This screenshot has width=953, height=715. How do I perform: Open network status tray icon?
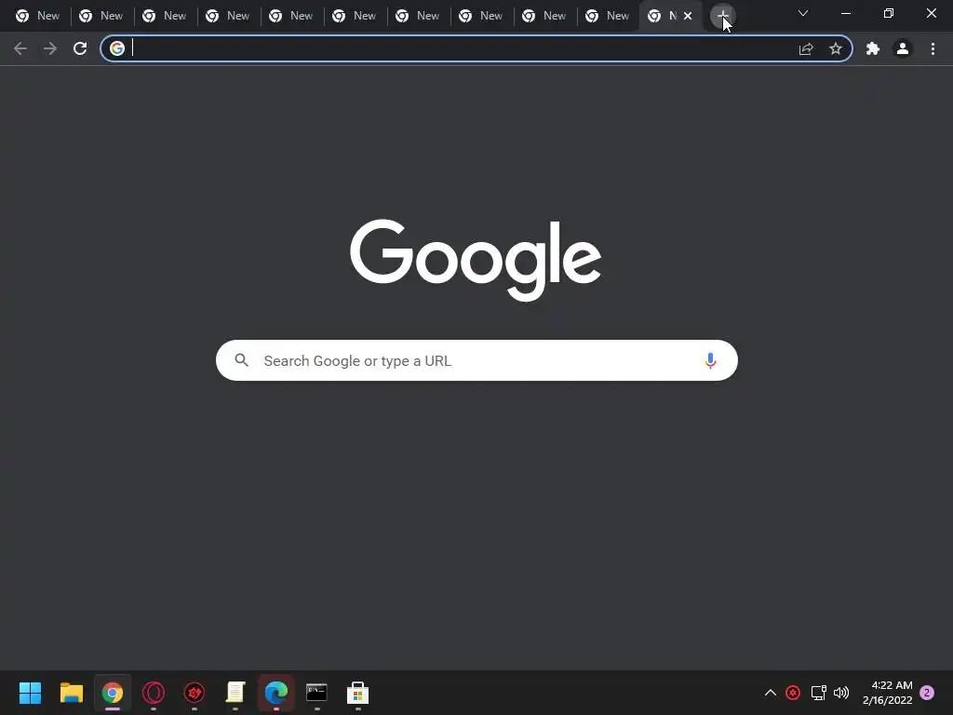coord(818,693)
